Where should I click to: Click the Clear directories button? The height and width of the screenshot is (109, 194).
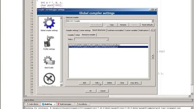[122, 83]
